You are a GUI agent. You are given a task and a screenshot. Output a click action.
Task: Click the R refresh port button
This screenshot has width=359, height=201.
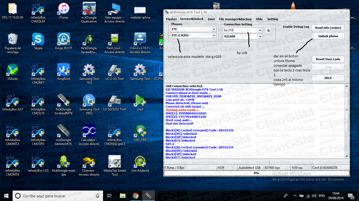pos(268,30)
